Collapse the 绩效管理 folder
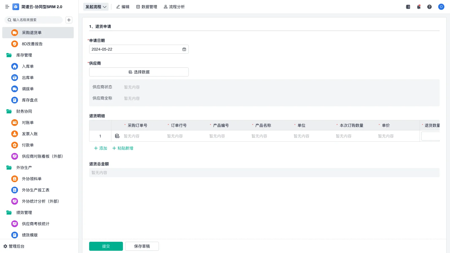This screenshot has width=450, height=253. [9, 213]
